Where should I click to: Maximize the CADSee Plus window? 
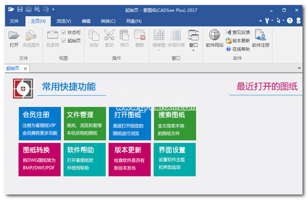coord(284,10)
